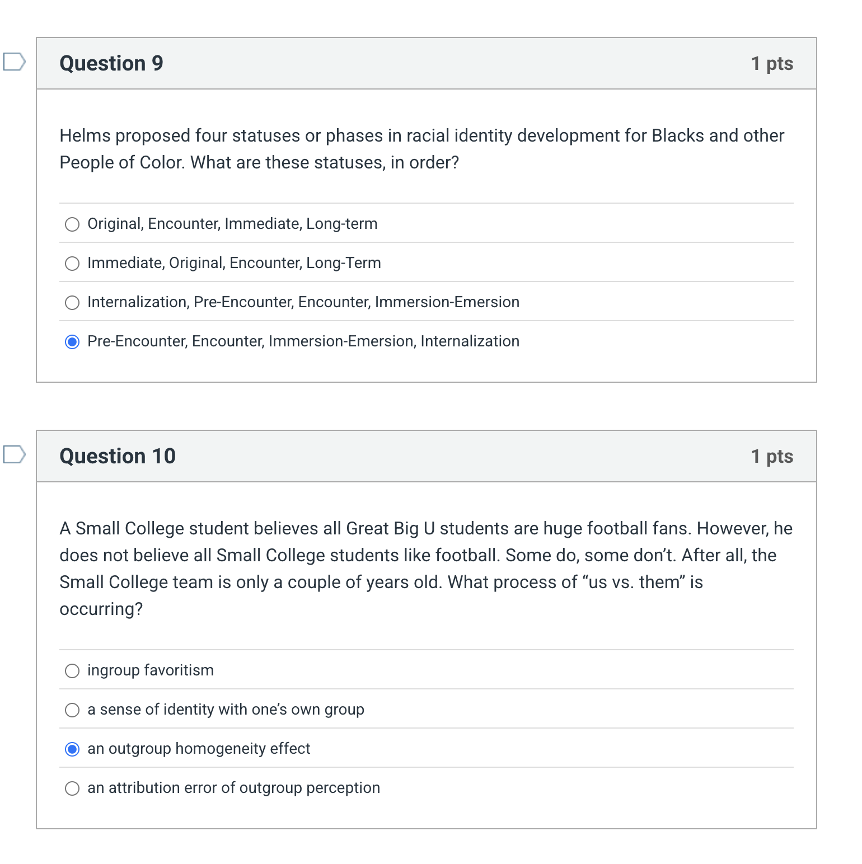Click the '1 pts' label on Question 10
Viewport: 862px width, 864px height.
click(772, 456)
